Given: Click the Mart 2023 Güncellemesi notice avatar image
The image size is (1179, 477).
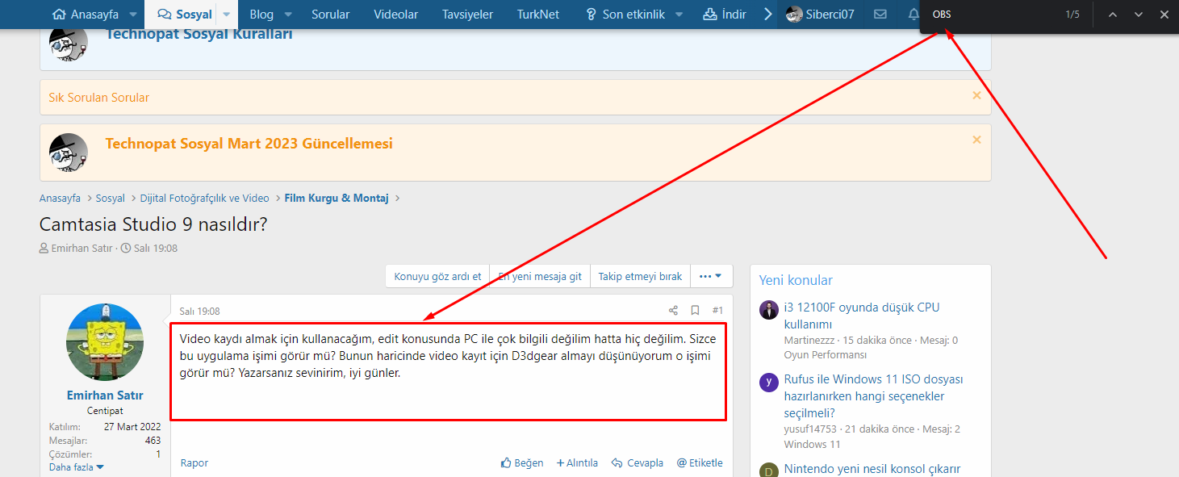Looking at the screenshot, I should [68, 153].
